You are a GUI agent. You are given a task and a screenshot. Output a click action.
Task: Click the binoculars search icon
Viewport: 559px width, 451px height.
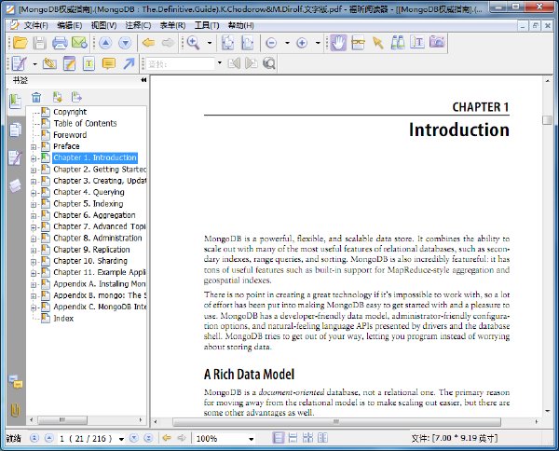pyautogui.click(x=398, y=43)
